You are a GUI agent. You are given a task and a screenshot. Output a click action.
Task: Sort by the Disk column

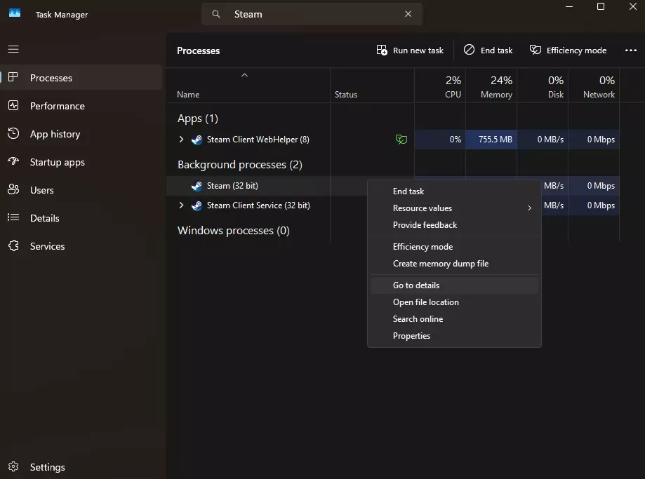543,86
